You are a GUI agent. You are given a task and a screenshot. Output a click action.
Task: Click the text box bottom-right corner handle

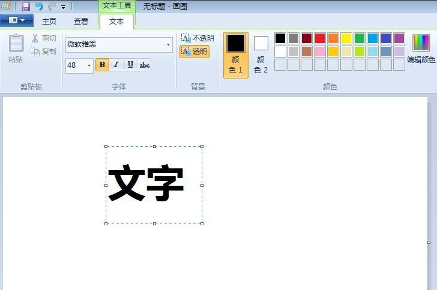pos(202,223)
